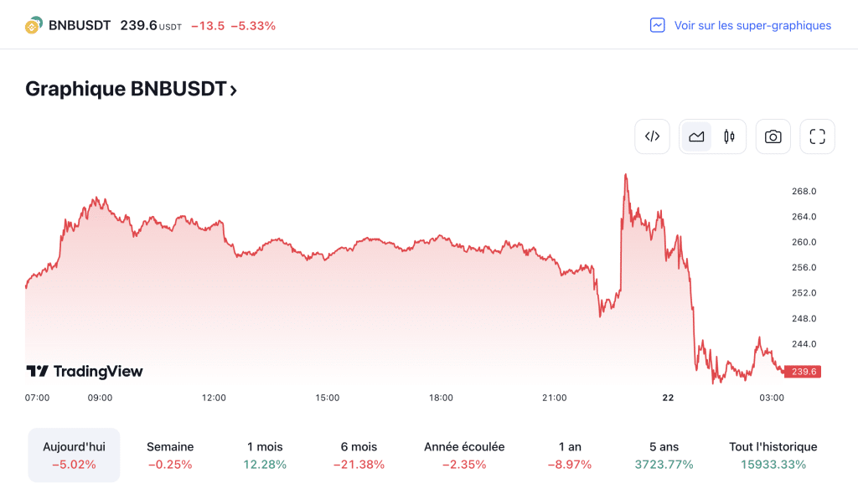Select the 'Semaine' time range tab

tap(170, 455)
